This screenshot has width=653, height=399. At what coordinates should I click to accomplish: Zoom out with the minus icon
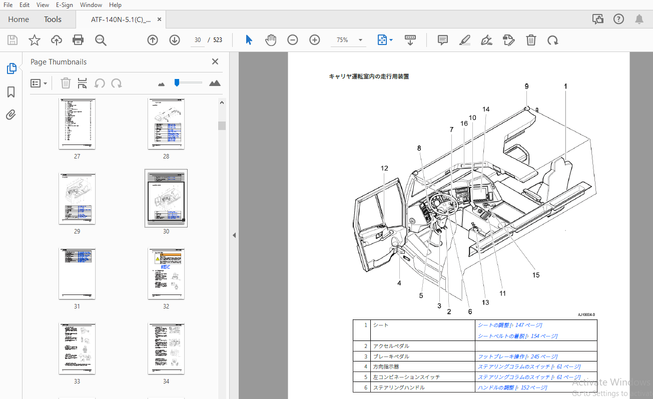[x=293, y=40]
